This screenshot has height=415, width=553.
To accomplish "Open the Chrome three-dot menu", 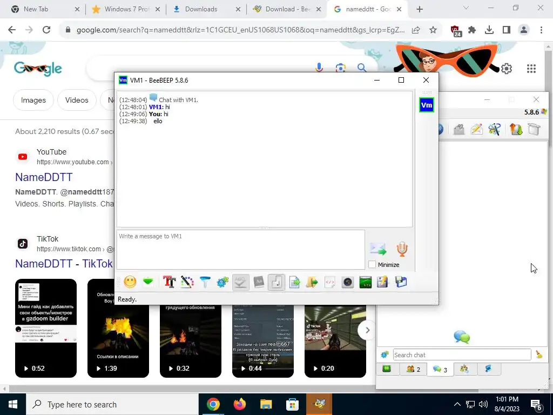I will tap(541, 30).
